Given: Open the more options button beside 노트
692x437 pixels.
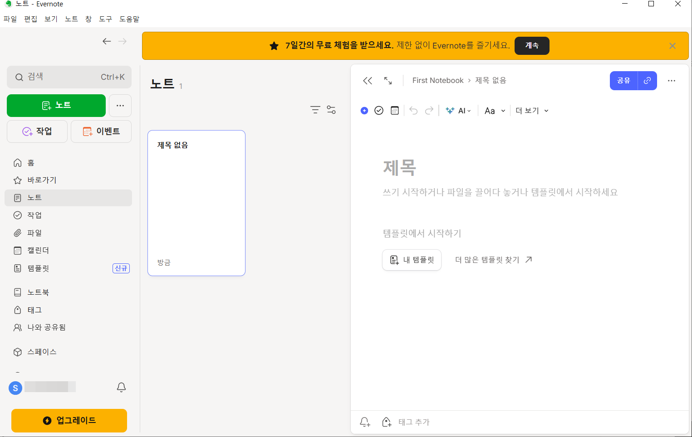Looking at the screenshot, I should point(120,106).
